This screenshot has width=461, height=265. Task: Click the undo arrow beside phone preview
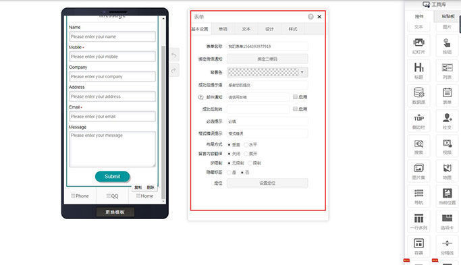pos(174,55)
